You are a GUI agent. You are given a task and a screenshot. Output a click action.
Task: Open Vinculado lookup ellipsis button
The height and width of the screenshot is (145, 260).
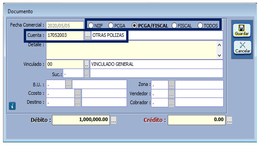click(x=87, y=64)
